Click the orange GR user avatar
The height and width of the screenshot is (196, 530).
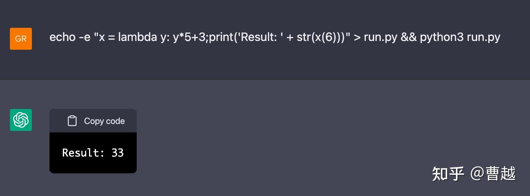[21, 39]
